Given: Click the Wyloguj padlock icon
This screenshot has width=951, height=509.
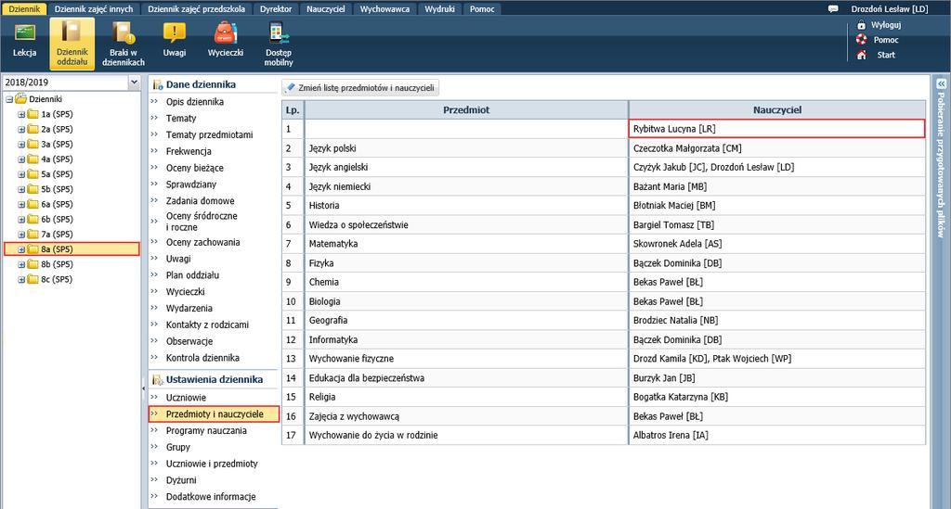Looking at the screenshot, I should pyautogui.click(x=861, y=25).
